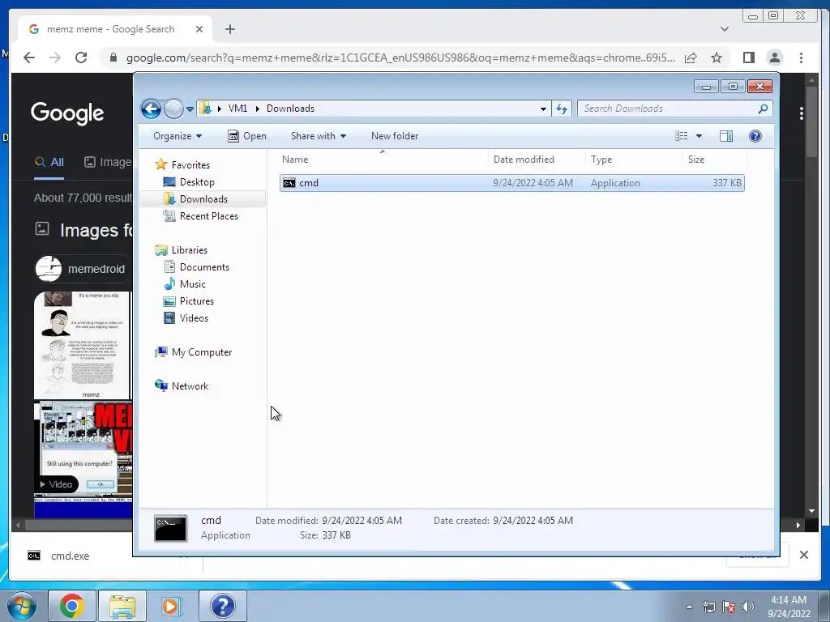Click Open in the Explorer toolbar
The height and width of the screenshot is (622, 830).
click(246, 136)
